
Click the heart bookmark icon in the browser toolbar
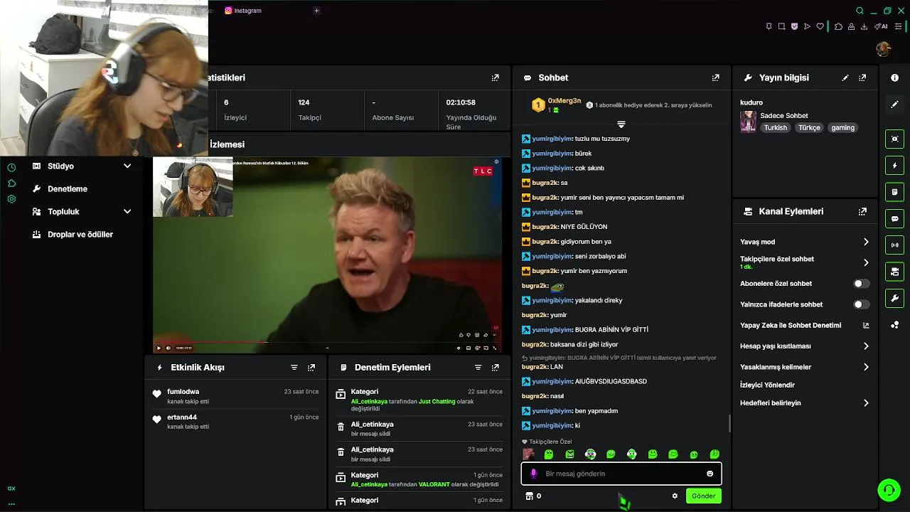click(x=820, y=26)
